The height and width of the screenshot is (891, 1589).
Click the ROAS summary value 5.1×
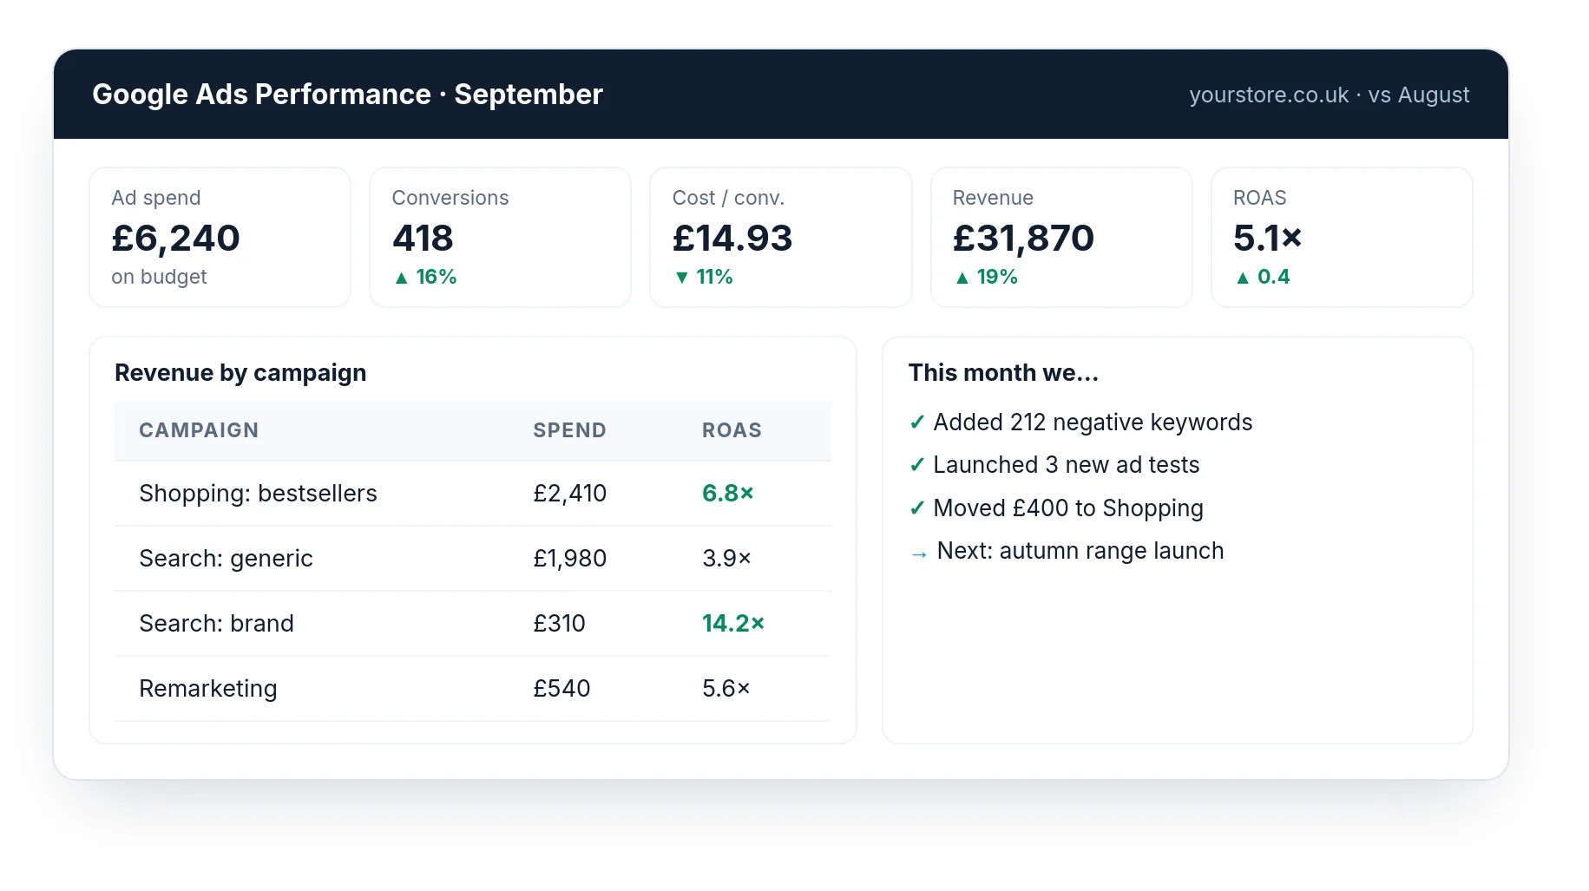click(x=1268, y=238)
